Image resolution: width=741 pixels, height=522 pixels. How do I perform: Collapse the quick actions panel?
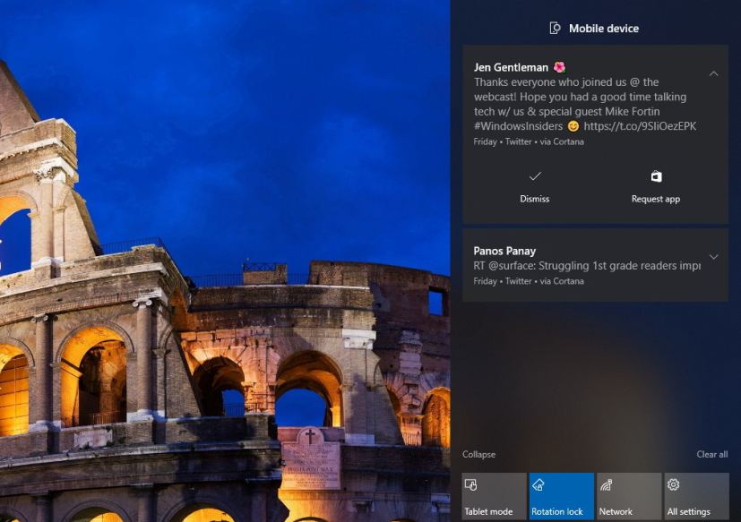point(478,455)
